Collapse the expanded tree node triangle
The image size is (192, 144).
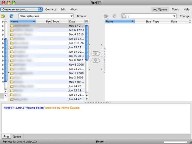[3, 82]
